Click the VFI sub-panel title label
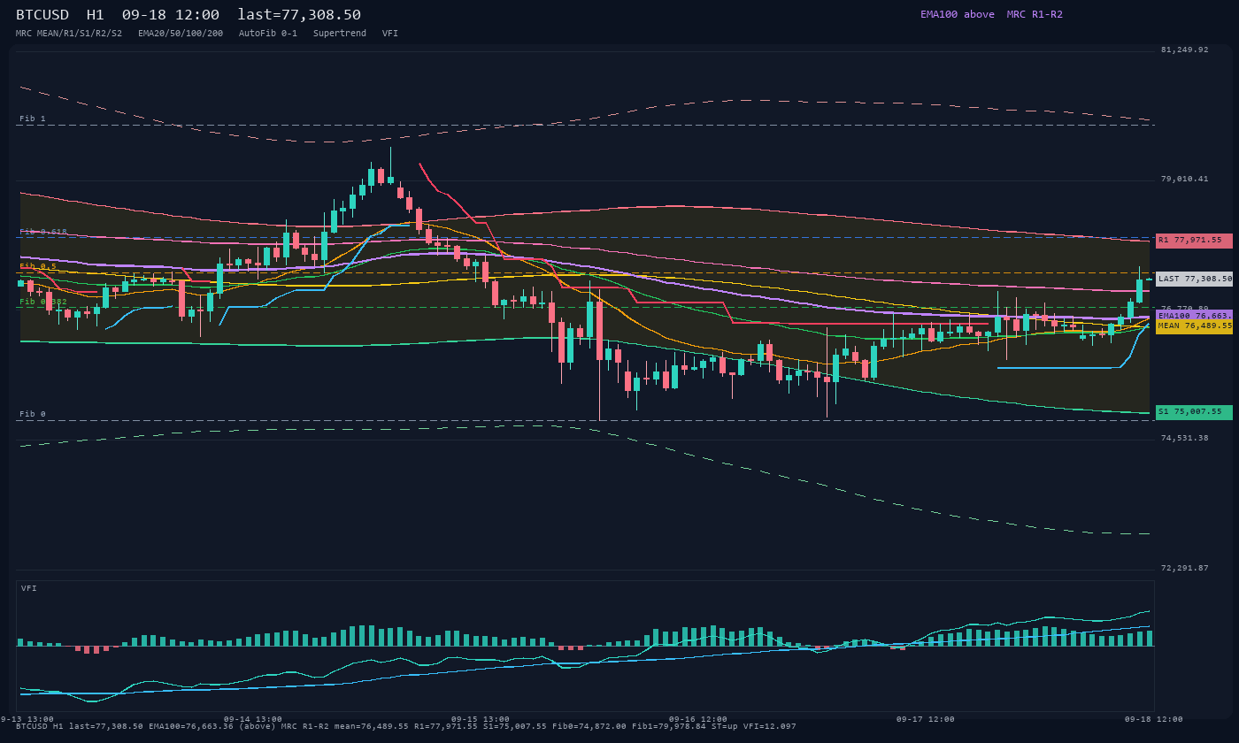 click(x=29, y=588)
